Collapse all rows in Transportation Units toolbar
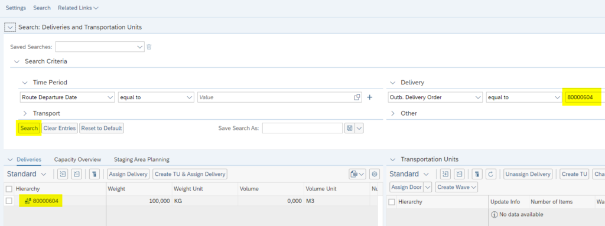The image size is (605, 226). tap(459, 174)
